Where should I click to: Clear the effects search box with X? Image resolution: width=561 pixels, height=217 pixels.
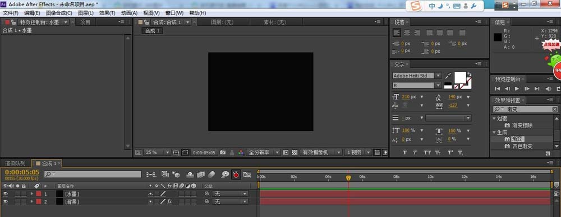coord(555,110)
